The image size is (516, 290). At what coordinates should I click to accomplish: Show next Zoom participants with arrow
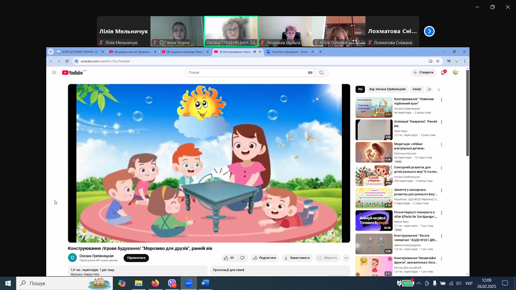tap(429, 31)
